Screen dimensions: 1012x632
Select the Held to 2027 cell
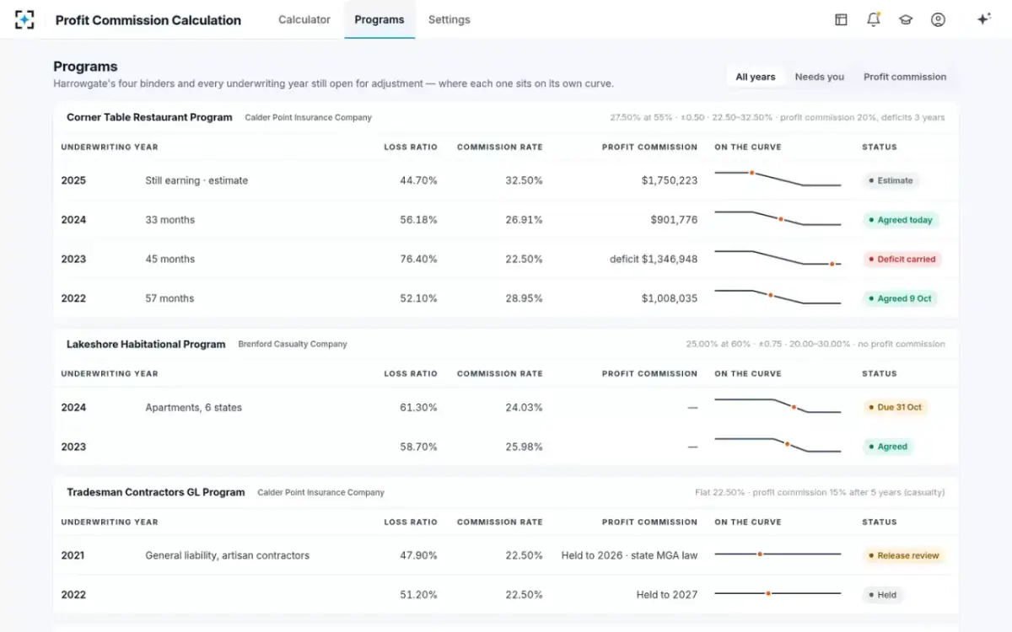667,595
